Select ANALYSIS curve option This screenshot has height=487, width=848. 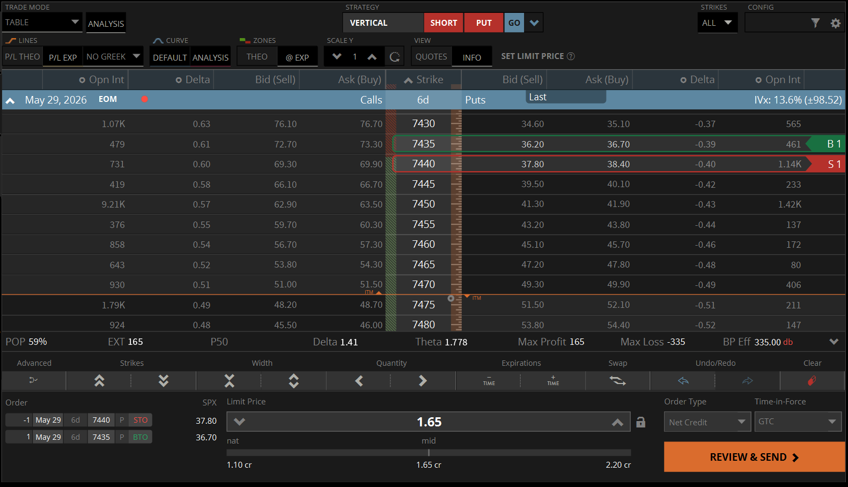pos(210,57)
